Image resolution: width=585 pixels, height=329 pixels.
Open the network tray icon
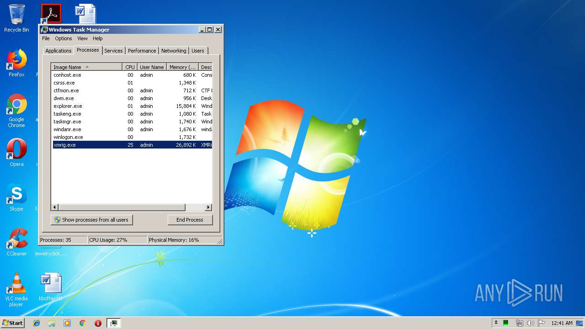tap(519, 323)
